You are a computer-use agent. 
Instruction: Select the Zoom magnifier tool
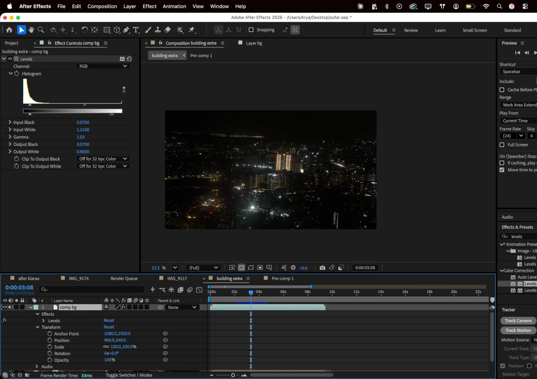click(x=41, y=30)
